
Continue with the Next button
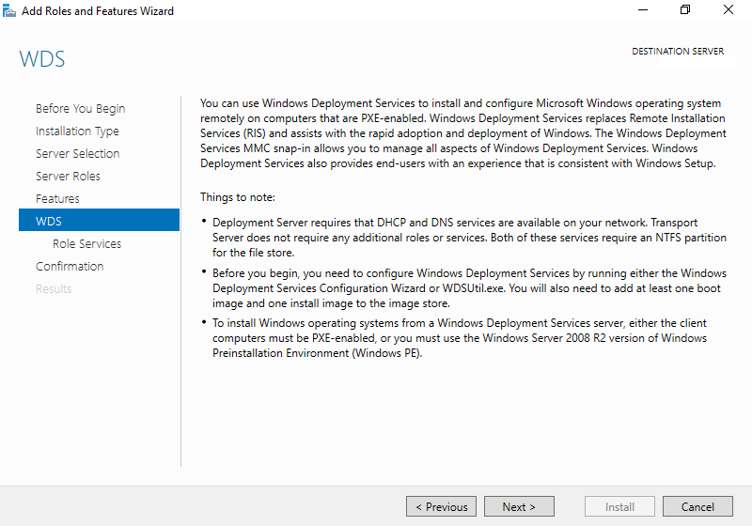click(x=519, y=506)
